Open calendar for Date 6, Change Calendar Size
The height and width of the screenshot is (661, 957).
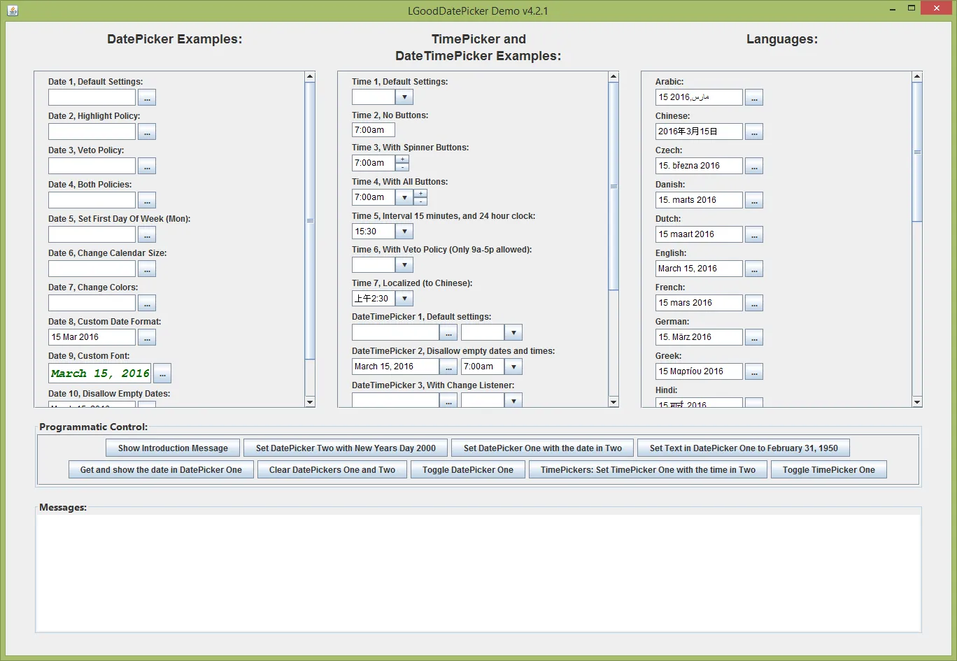coord(147,269)
